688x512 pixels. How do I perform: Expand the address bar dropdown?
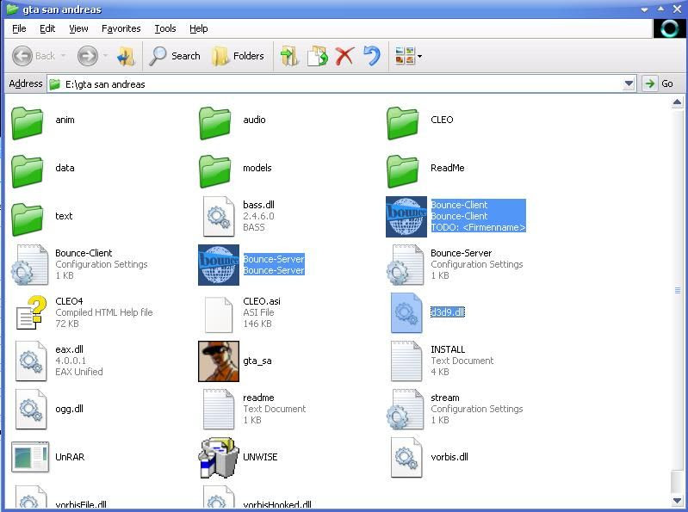coord(629,83)
